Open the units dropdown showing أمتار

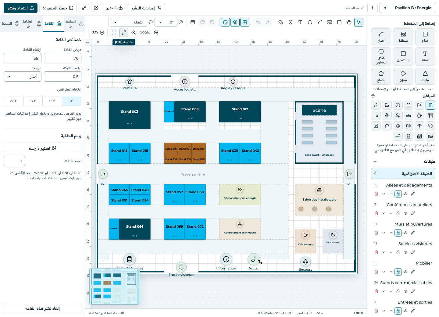click(x=23, y=77)
